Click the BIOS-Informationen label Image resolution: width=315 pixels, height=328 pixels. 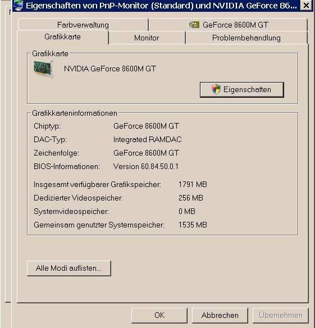pos(67,166)
